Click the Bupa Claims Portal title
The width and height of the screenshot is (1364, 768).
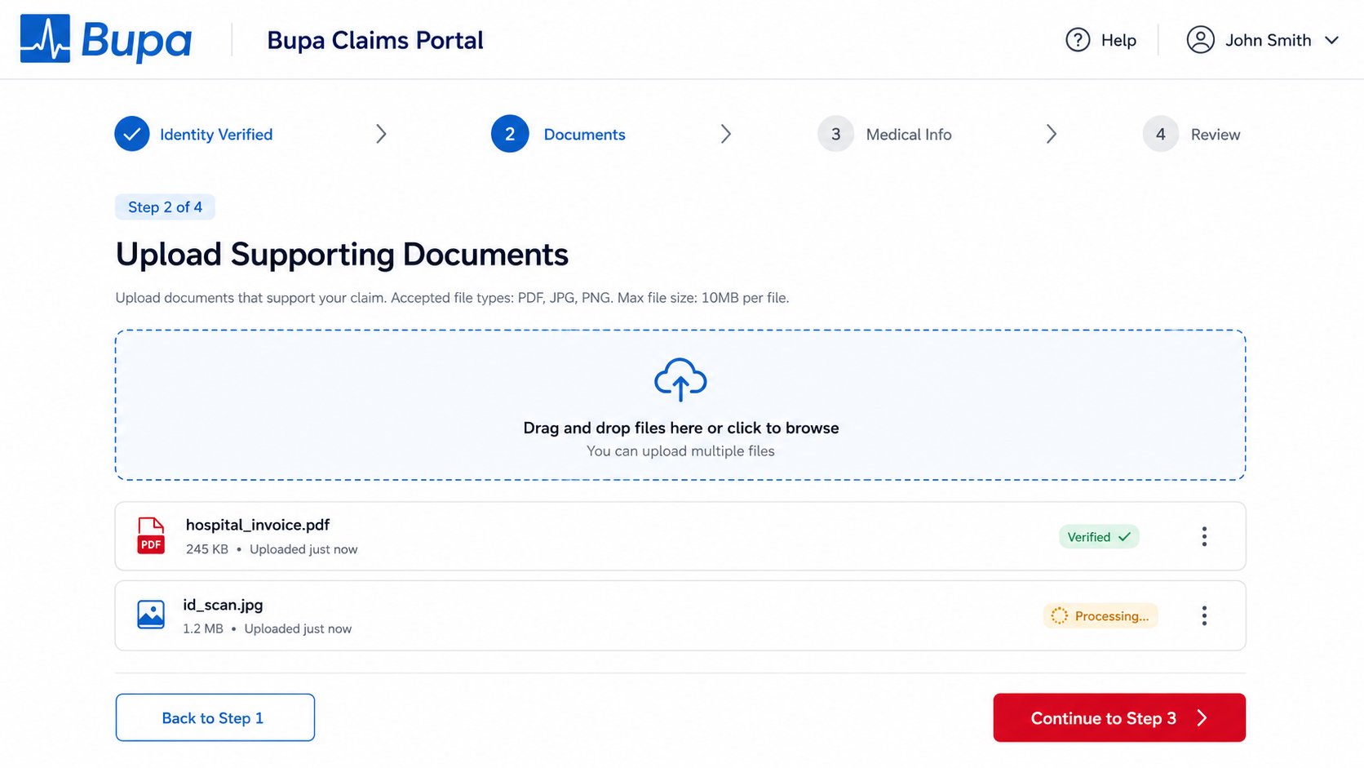click(x=375, y=40)
